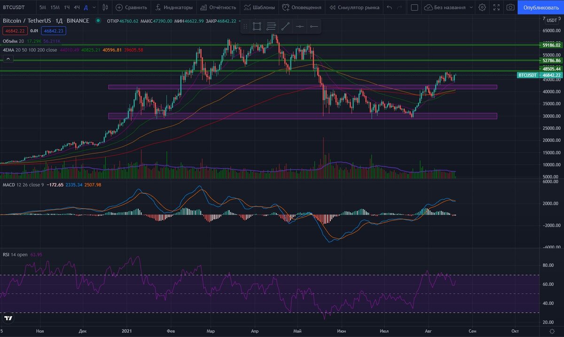Select the 15M timeframe
This screenshot has height=337, width=564.
[x=55, y=8]
